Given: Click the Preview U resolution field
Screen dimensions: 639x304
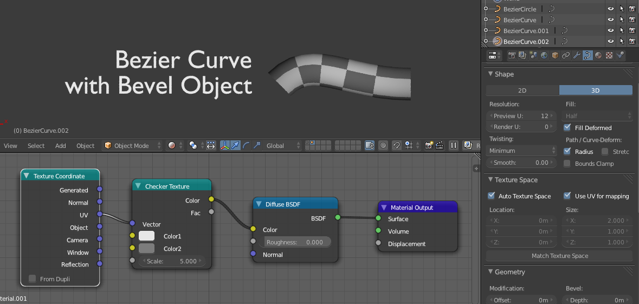Looking at the screenshot, I should [521, 116].
